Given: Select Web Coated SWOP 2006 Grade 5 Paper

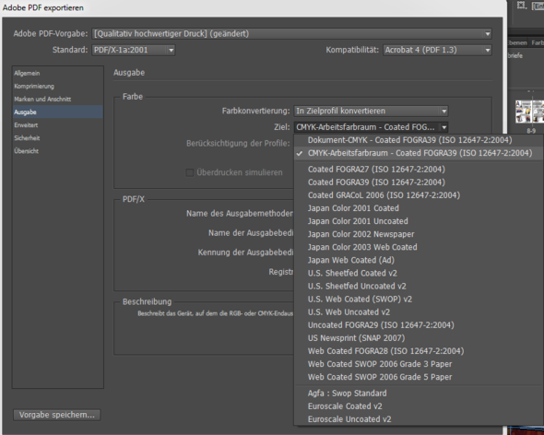Looking at the screenshot, I should pos(419,377).
